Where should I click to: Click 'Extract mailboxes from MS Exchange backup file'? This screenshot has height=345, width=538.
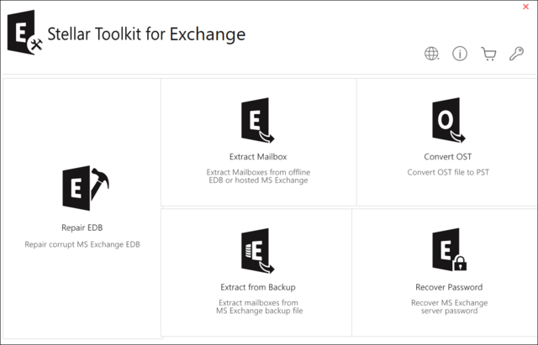(x=260, y=306)
